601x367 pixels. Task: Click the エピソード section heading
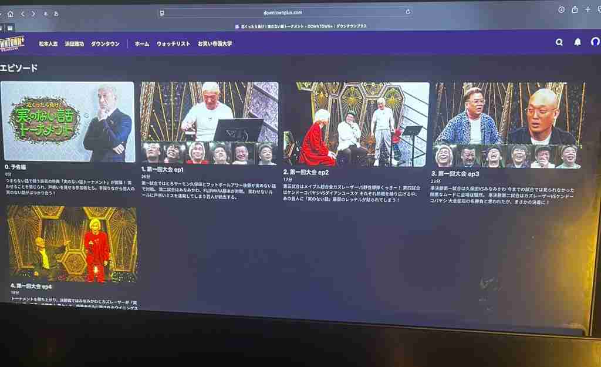coord(19,68)
